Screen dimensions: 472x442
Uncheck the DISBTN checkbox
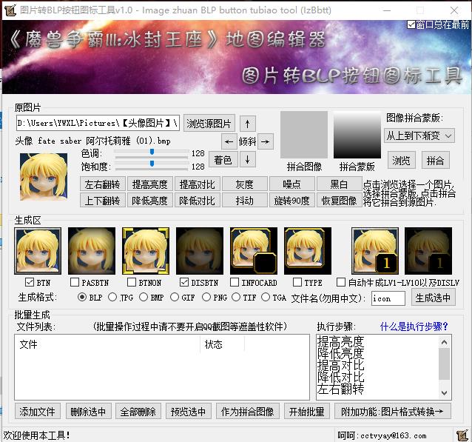pyautogui.click(x=184, y=282)
